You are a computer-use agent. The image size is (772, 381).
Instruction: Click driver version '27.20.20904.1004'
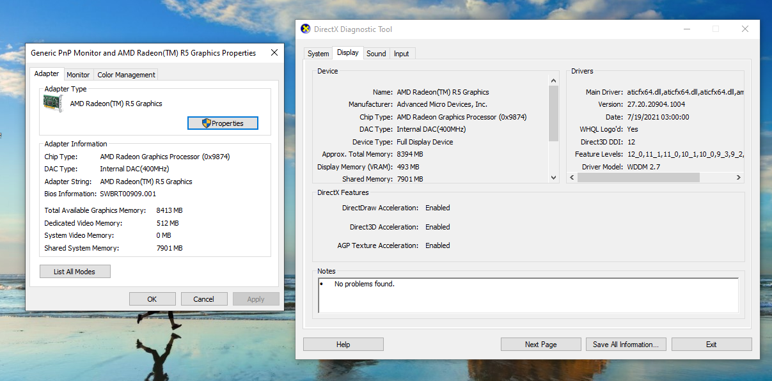point(656,104)
